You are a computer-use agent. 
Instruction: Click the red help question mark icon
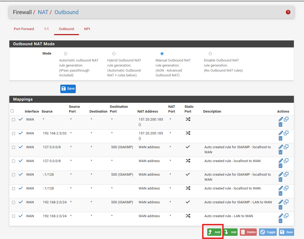click(x=288, y=12)
